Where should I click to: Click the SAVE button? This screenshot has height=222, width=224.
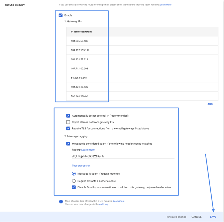[x=213, y=217]
